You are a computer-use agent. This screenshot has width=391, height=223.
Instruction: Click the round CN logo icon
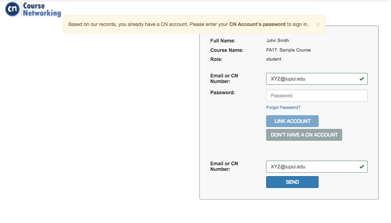tap(12, 9)
